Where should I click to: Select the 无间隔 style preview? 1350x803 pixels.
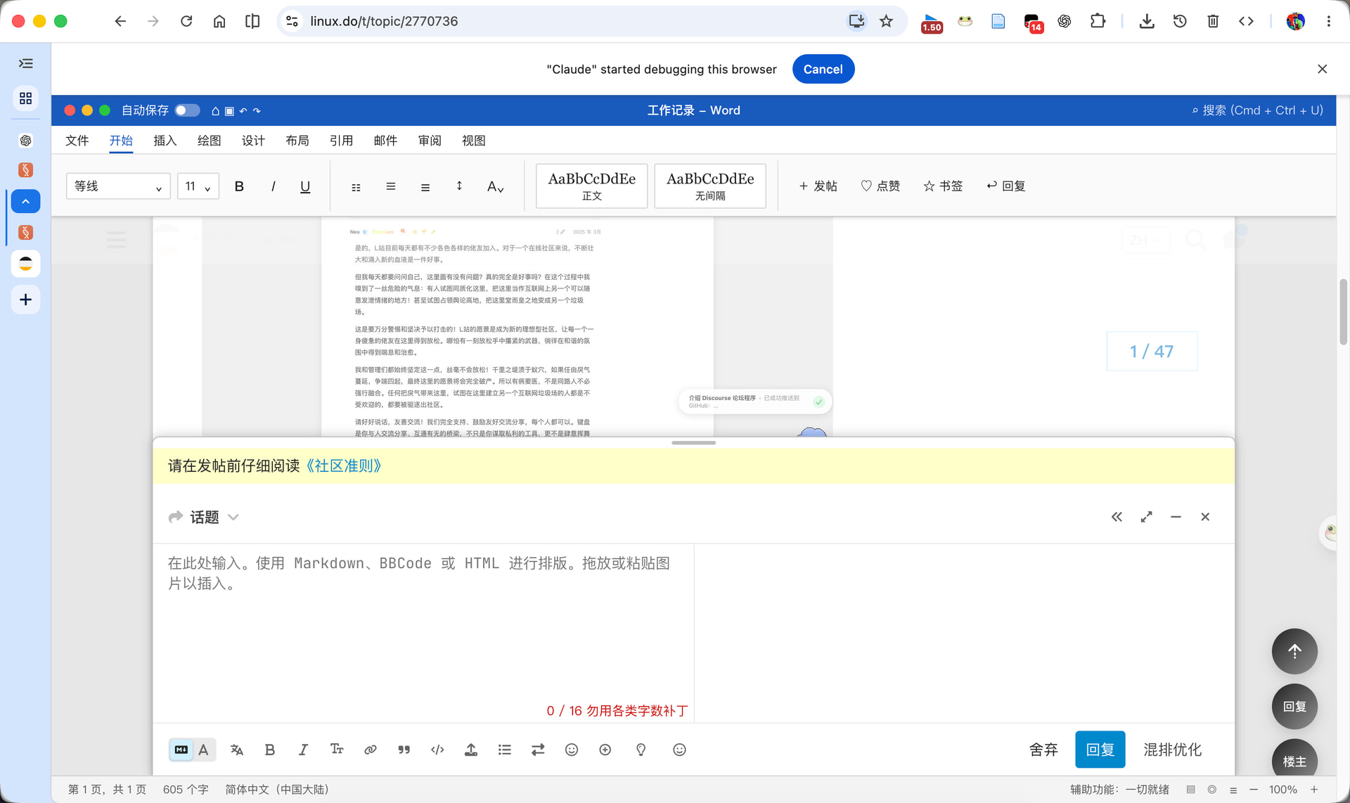pos(710,186)
